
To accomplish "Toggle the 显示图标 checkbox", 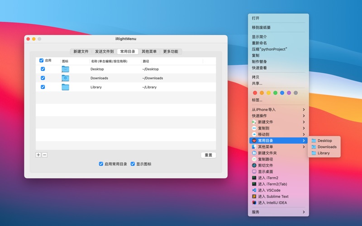I will pyautogui.click(x=133, y=164).
